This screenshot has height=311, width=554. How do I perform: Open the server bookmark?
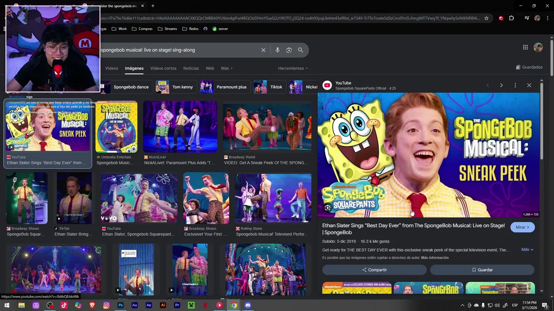(220, 29)
